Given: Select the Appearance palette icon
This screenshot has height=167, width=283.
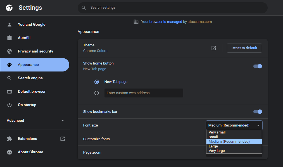Looking at the screenshot, I should pyautogui.click(x=9, y=65).
